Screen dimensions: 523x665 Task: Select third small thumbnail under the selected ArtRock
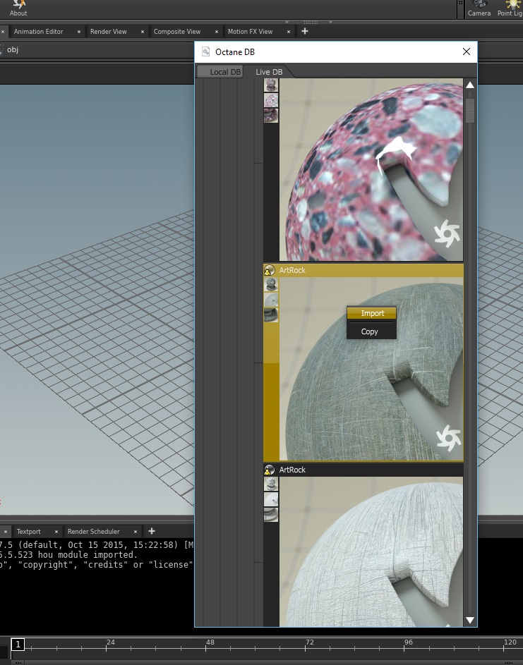coord(271,315)
